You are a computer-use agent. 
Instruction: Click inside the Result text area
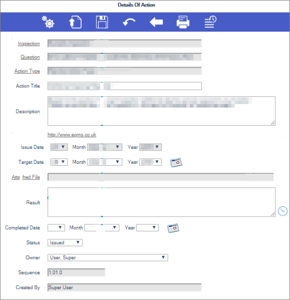pyautogui.click(x=161, y=202)
